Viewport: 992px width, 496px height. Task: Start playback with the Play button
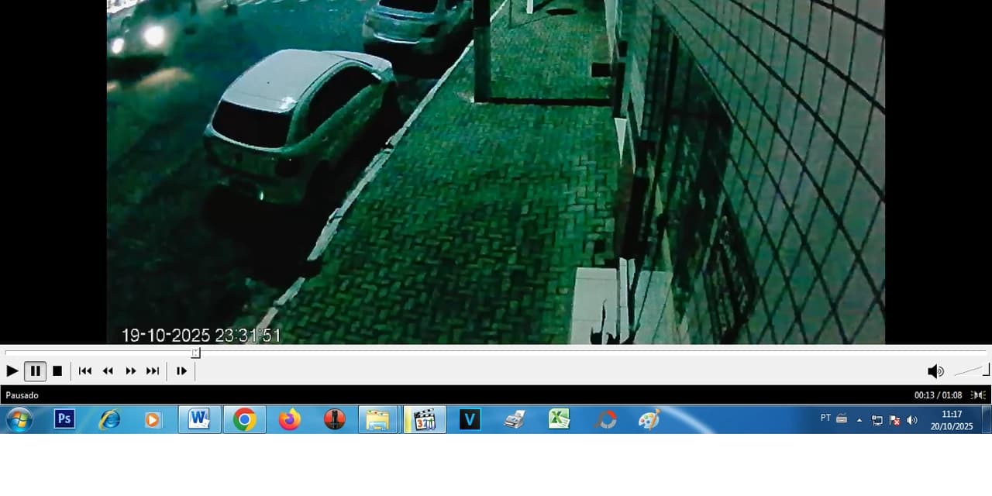[12, 371]
